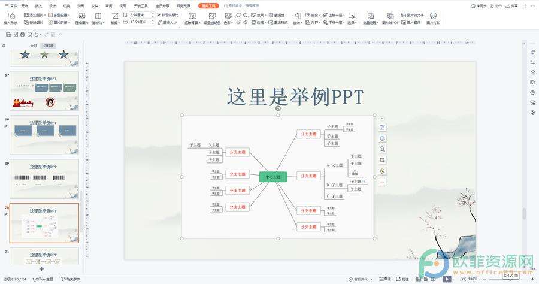Viewport: 539px width, 284px height.
Task: Click 重设样式 (Reset Style) button
Action: coord(278,23)
